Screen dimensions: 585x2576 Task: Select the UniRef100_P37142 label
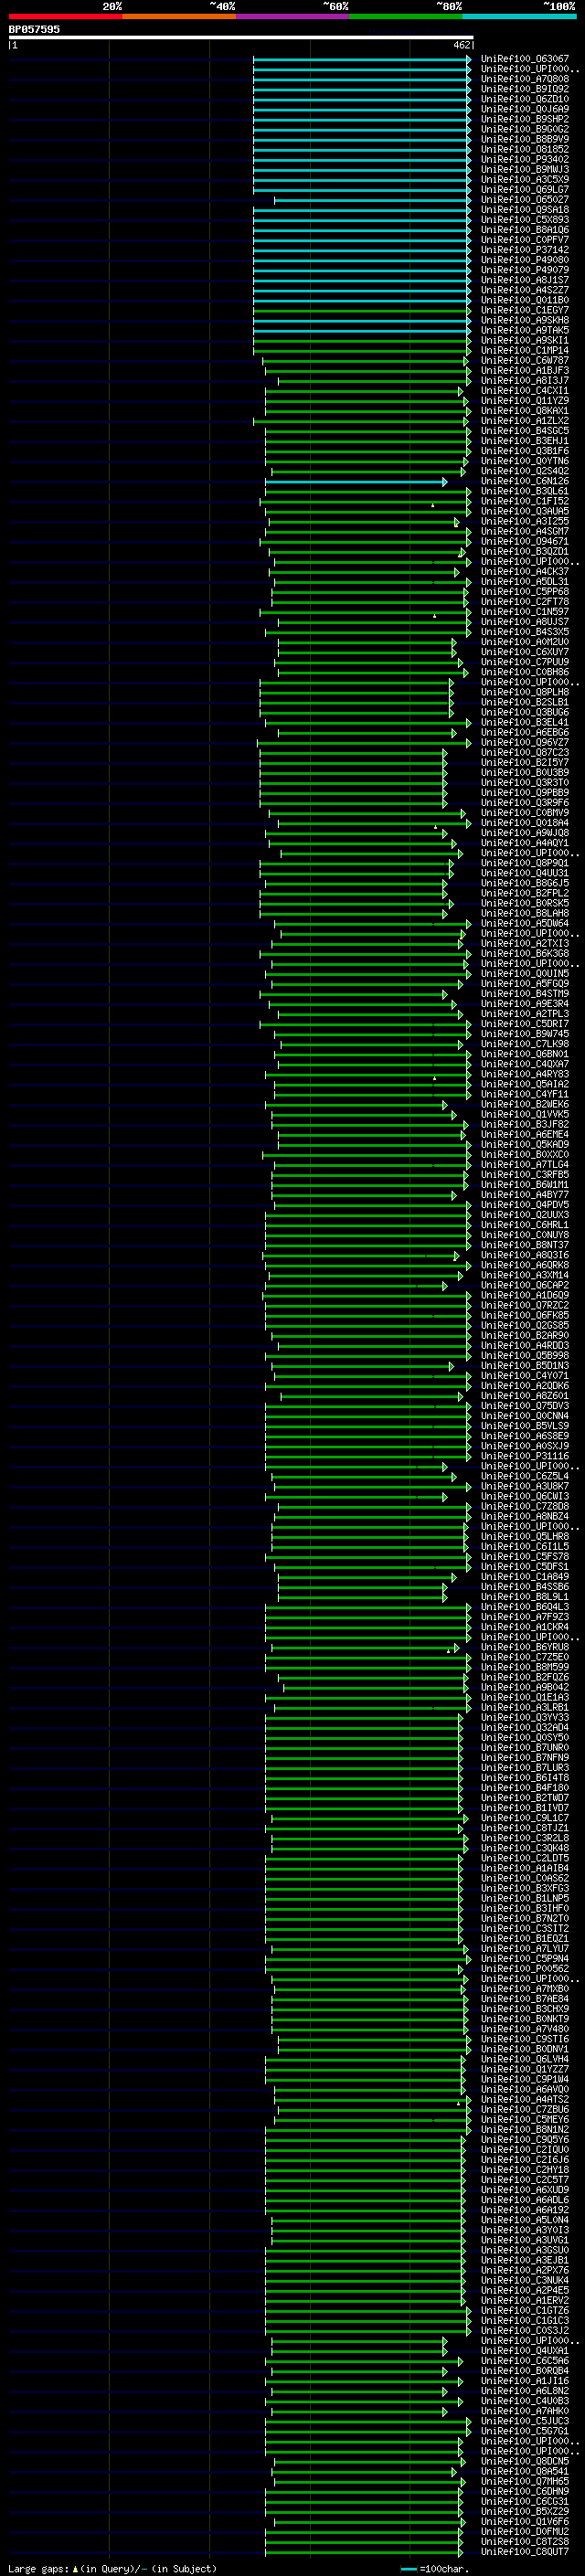[x=524, y=250]
